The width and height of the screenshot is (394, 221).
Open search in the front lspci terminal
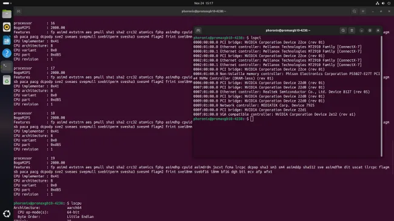pos(343,30)
